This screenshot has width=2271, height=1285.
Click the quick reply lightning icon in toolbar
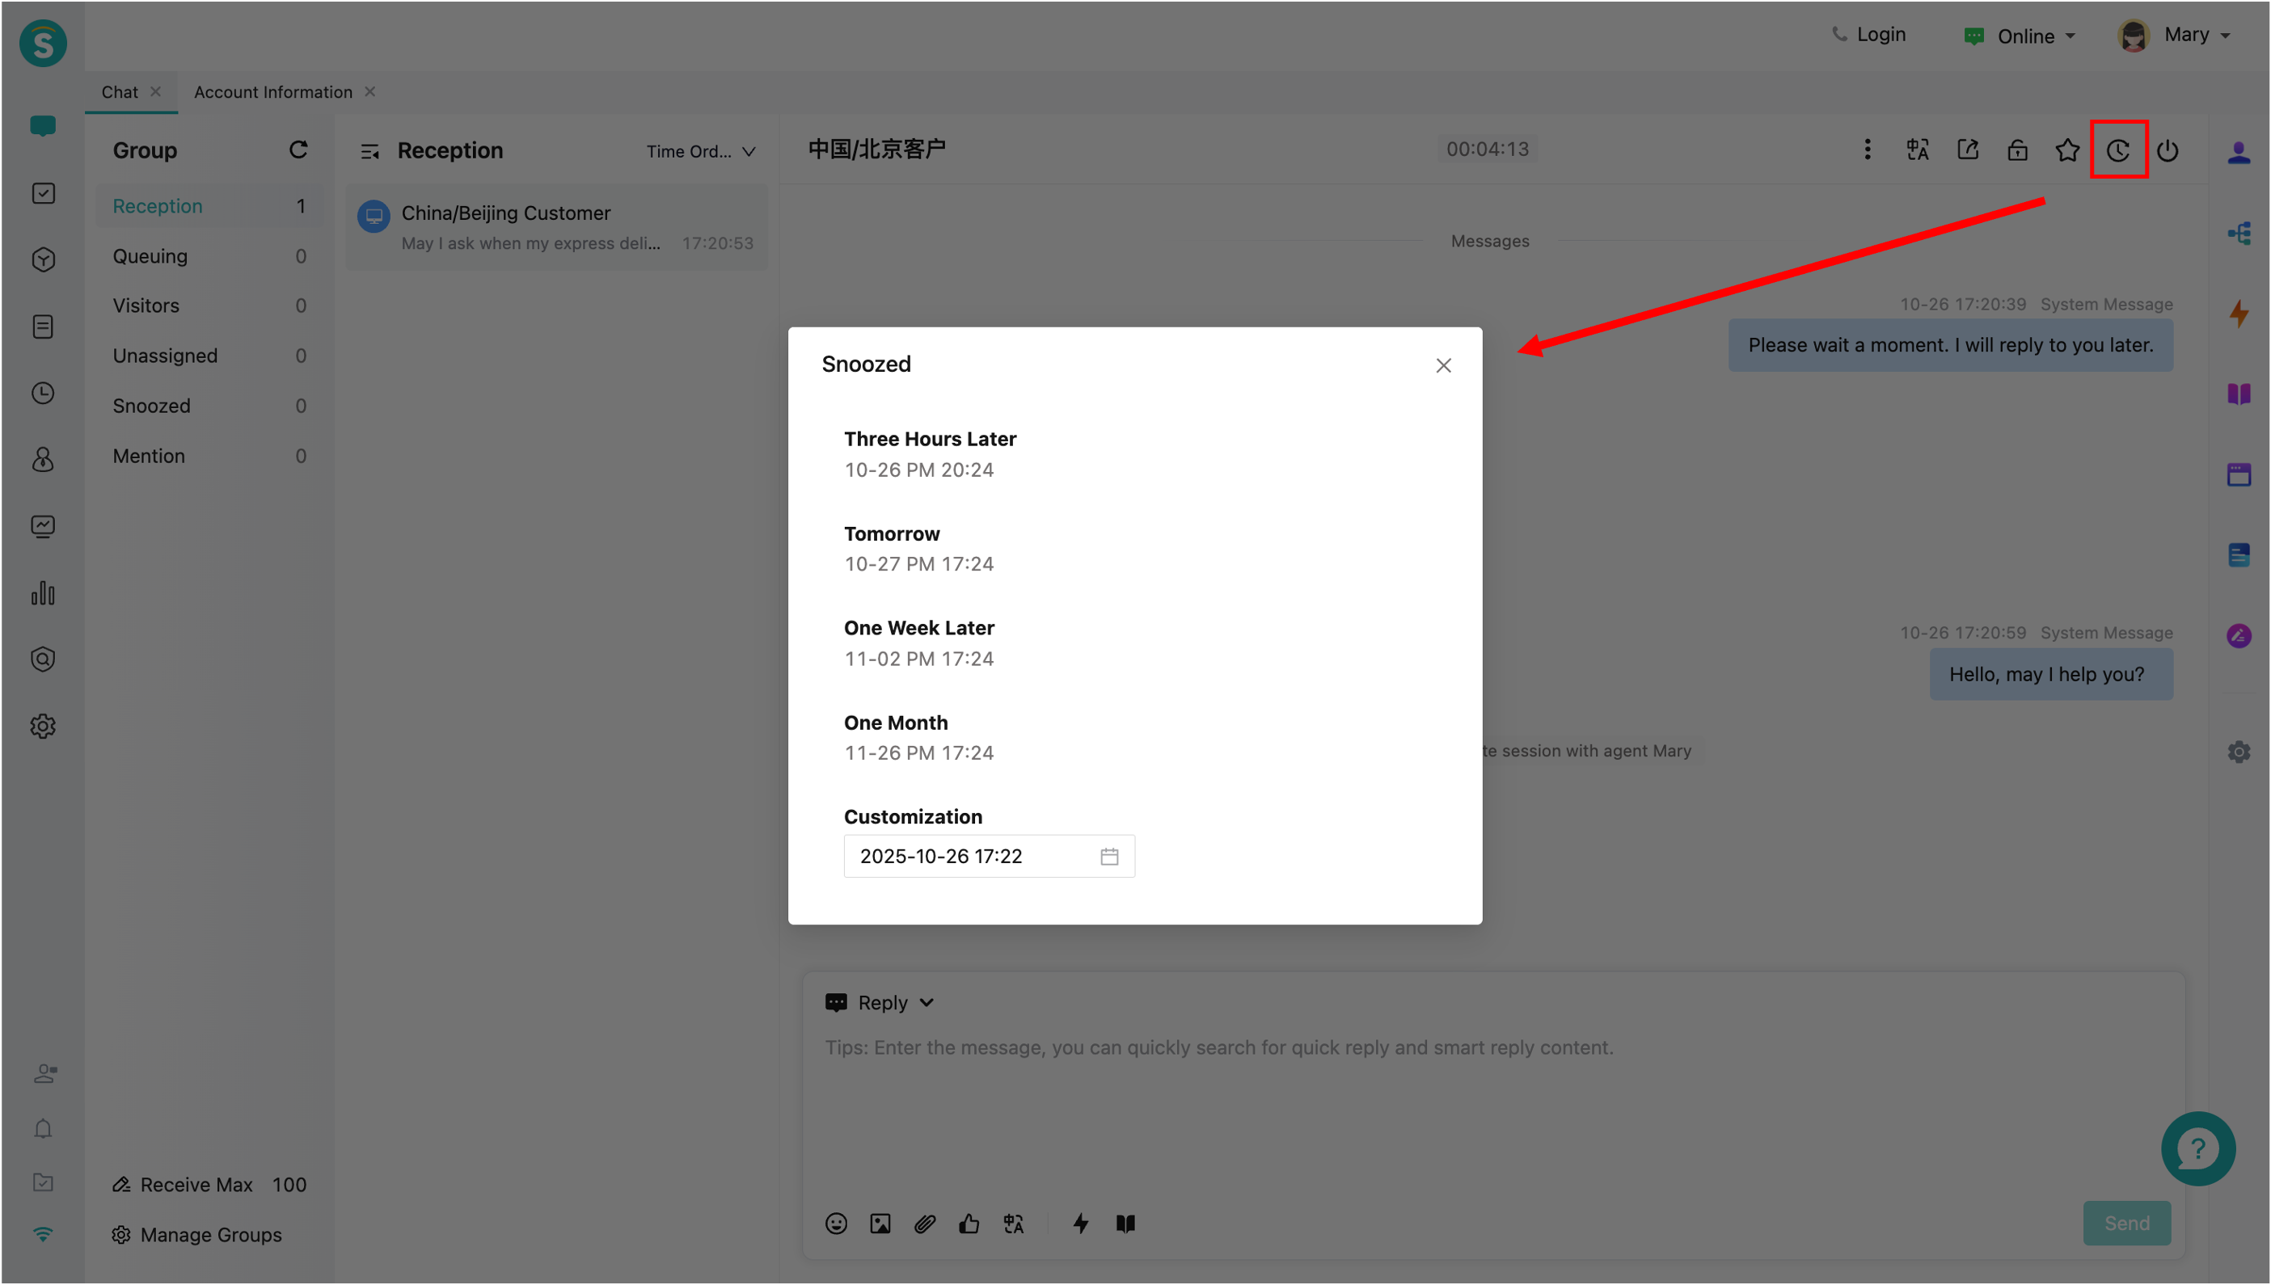point(1080,1224)
